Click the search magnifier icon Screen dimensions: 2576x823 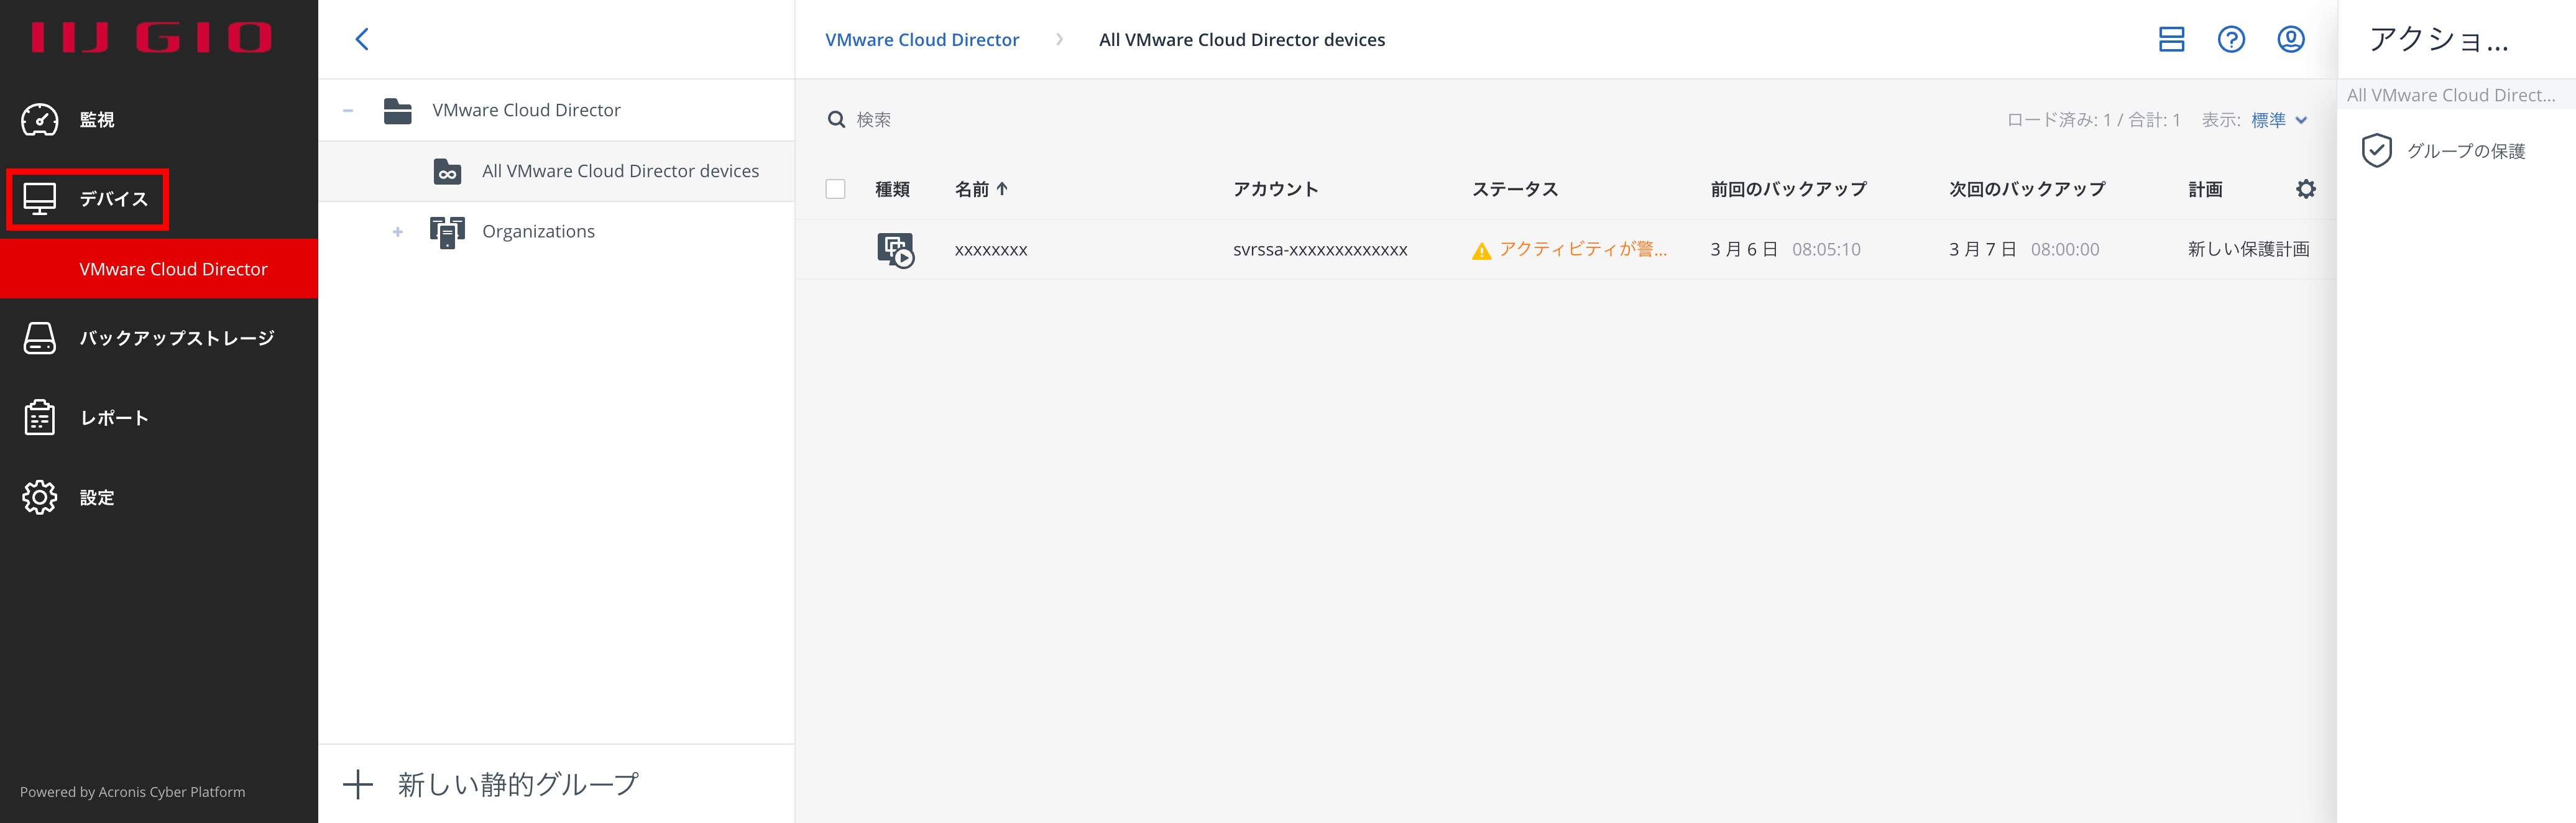(836, 120)
